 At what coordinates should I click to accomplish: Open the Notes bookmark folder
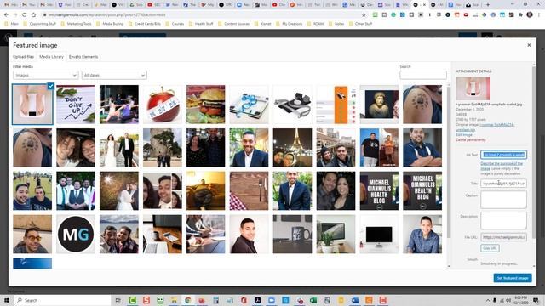(336, 24)
